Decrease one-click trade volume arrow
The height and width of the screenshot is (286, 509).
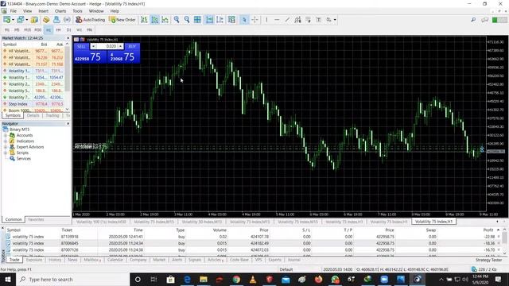[x=93, y=46]
